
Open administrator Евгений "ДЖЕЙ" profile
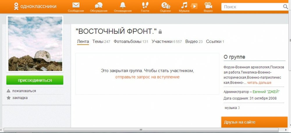[x=266, y=92]
